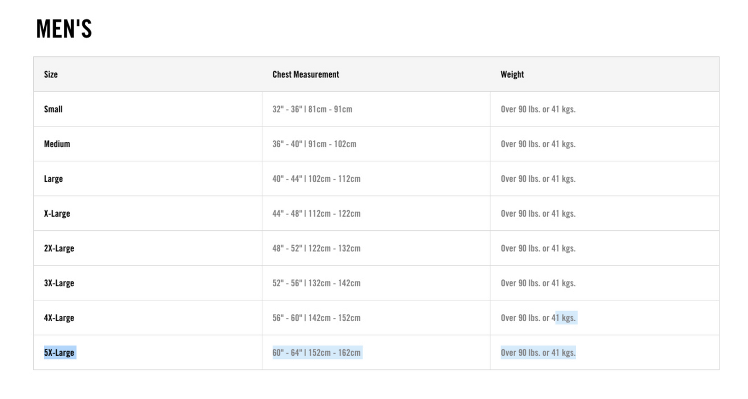
Task: Select the Chest Measurement column header
Action: [306, 74]
